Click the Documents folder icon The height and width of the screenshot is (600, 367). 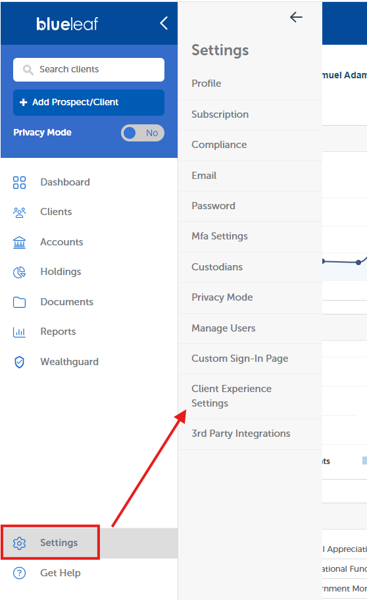click(20, 302)
